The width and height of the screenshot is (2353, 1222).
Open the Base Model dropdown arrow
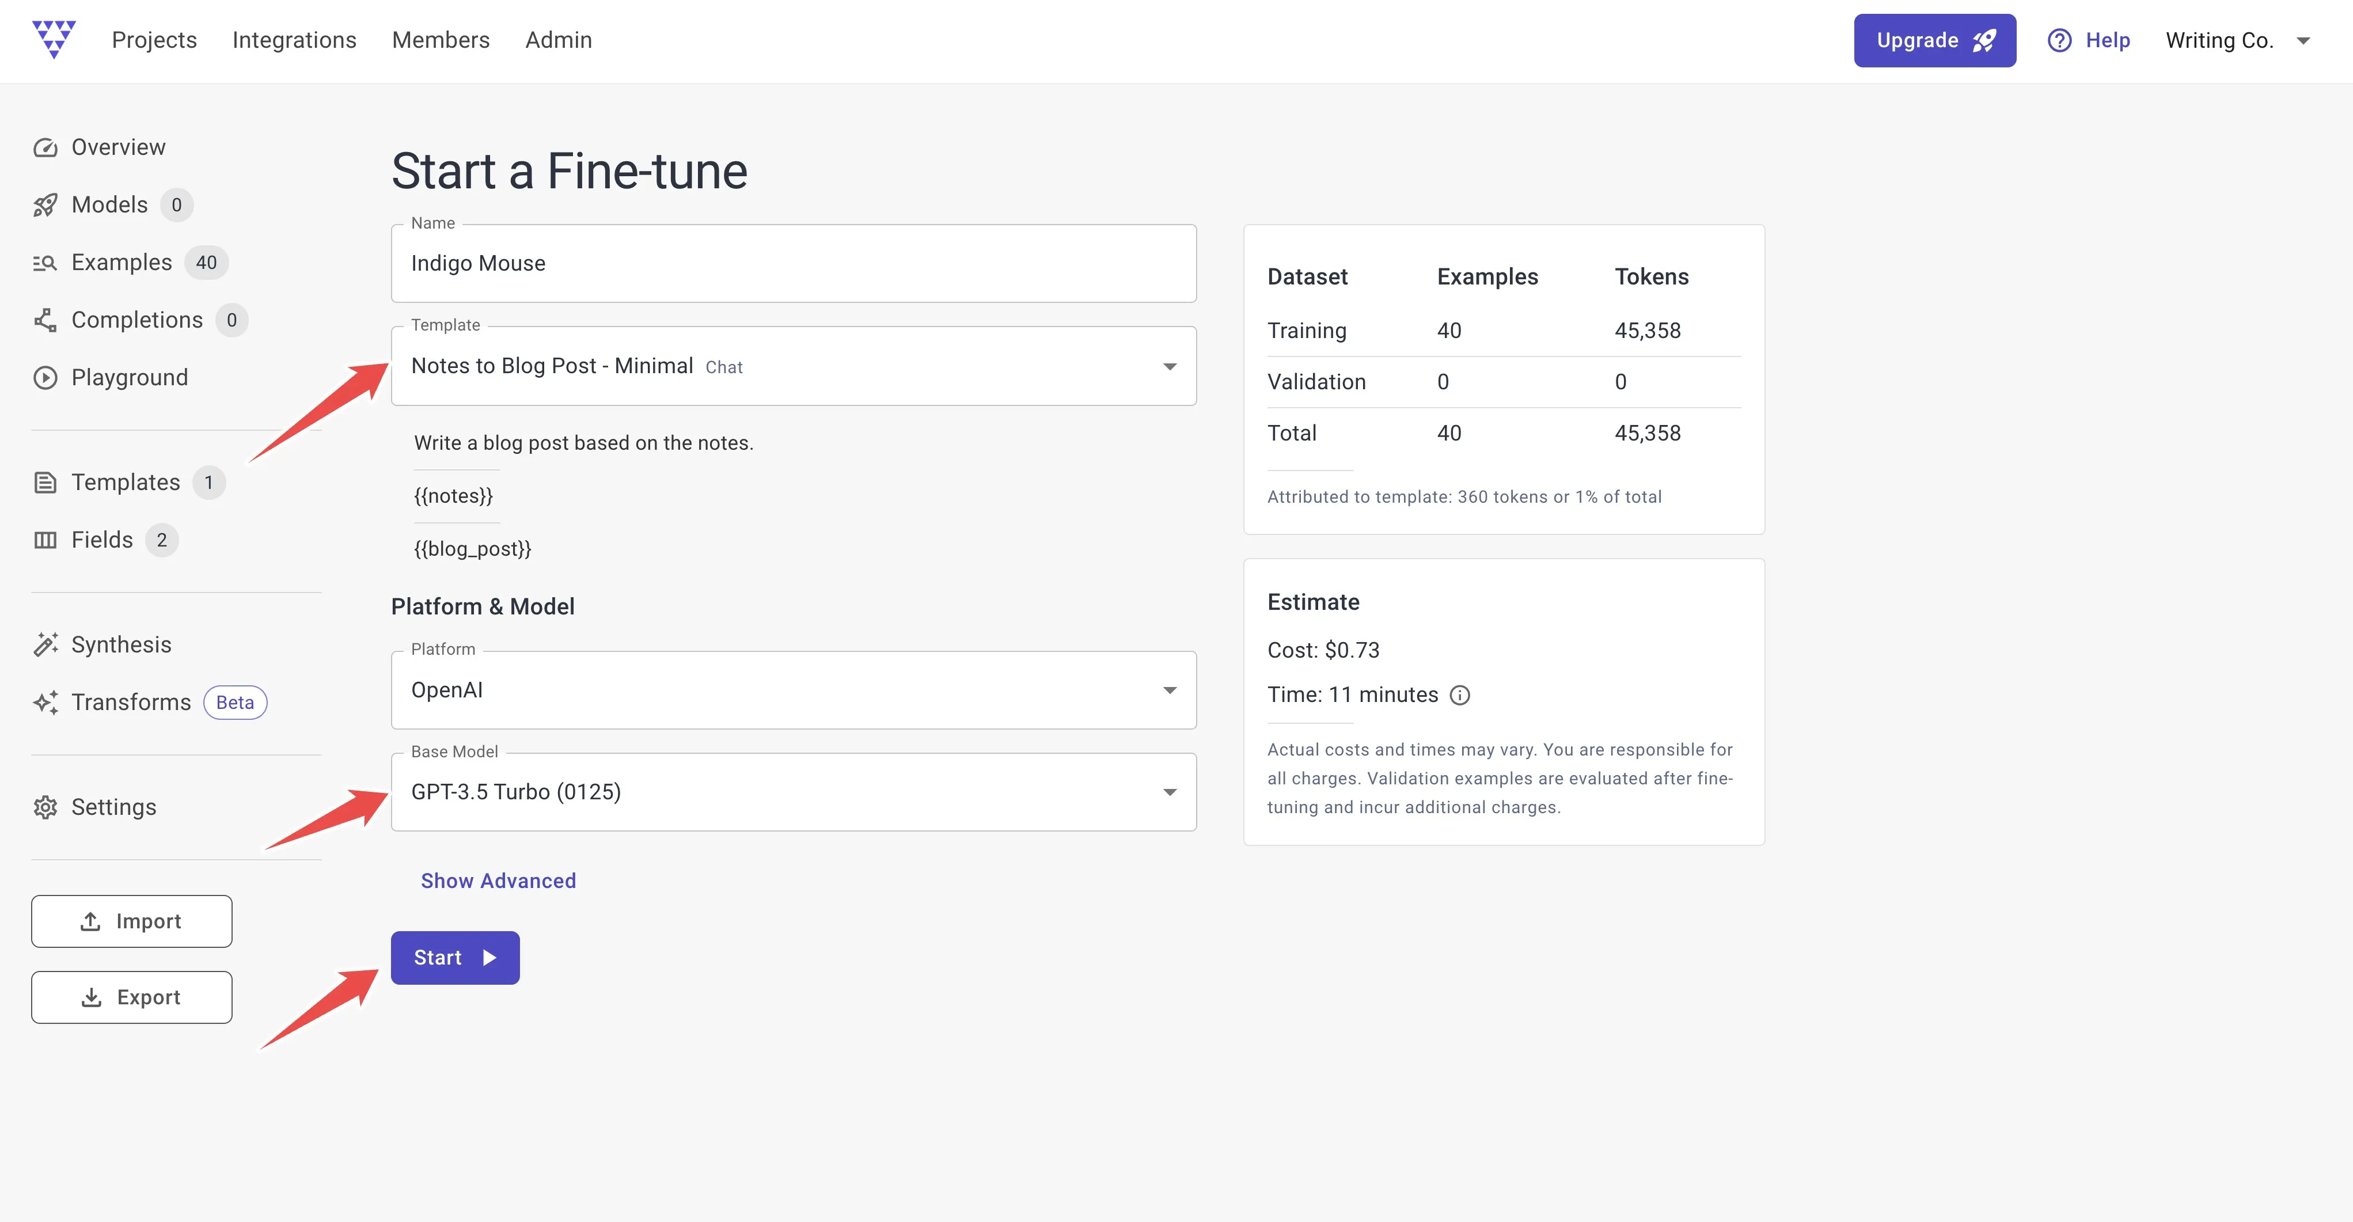1169,792
